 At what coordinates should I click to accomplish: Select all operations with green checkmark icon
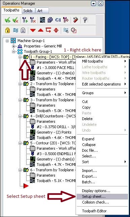(7, 20)
